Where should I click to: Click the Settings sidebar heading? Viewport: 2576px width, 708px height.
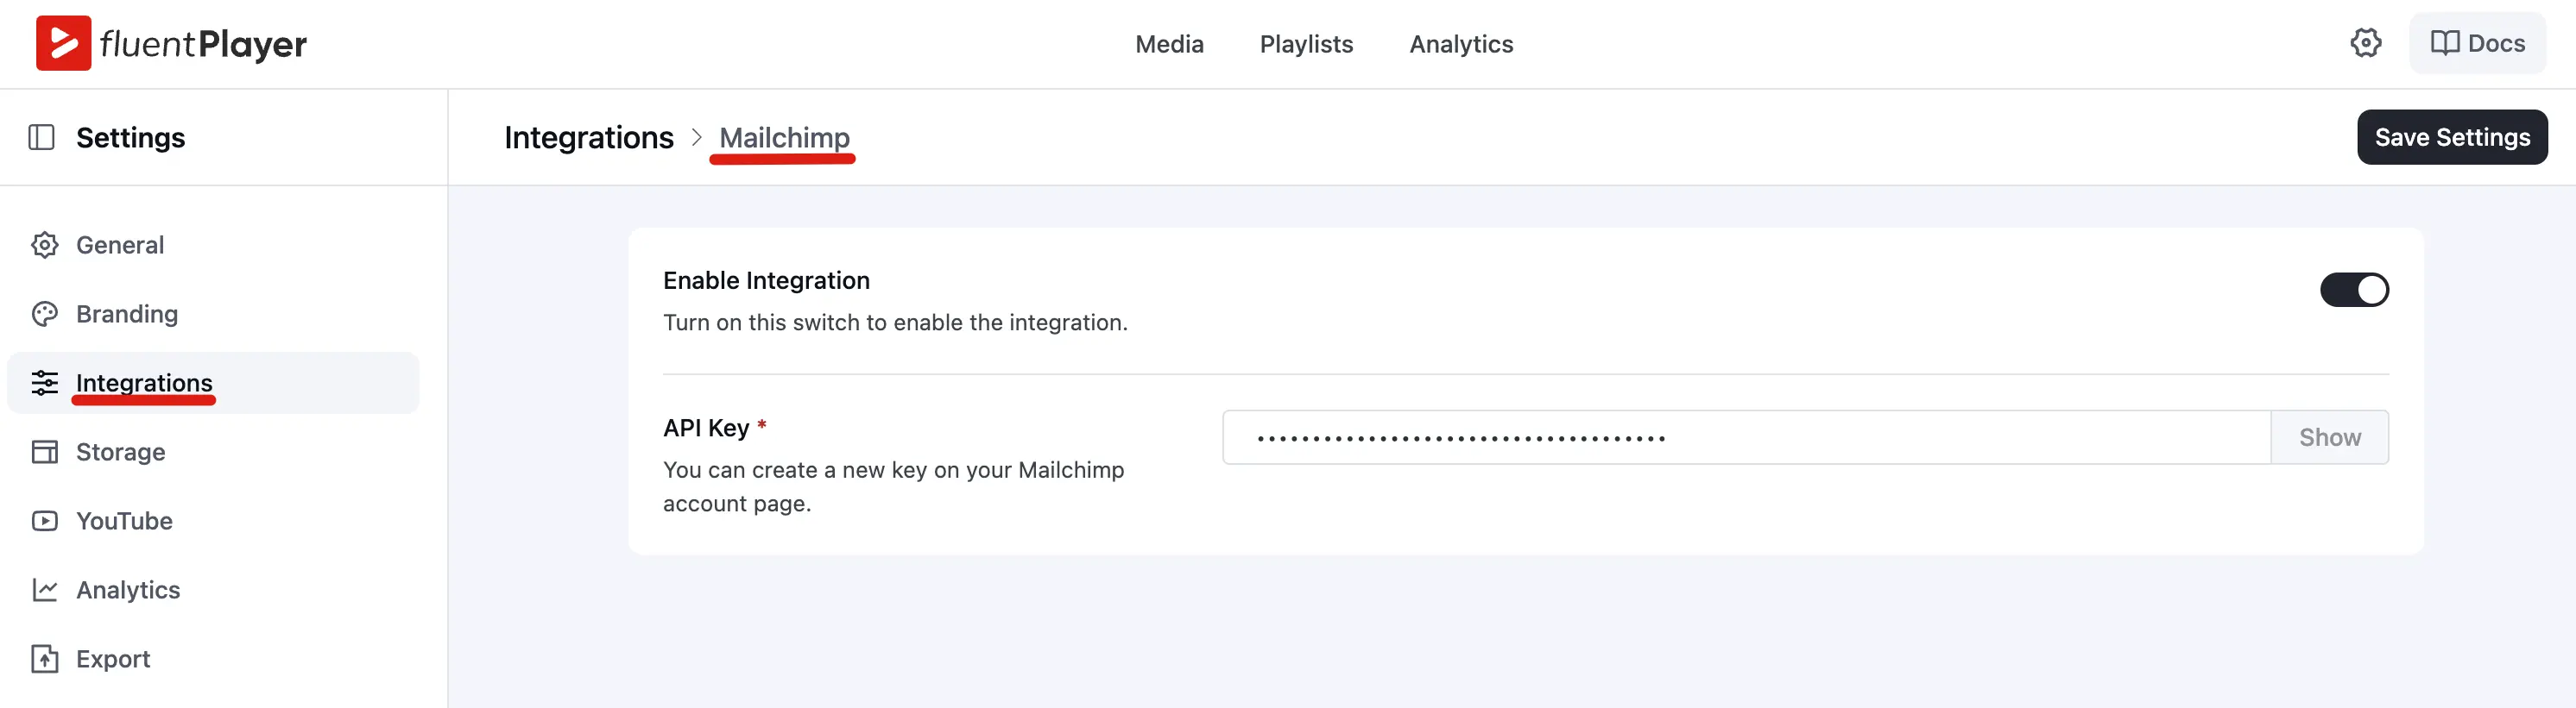coord(130,137)
